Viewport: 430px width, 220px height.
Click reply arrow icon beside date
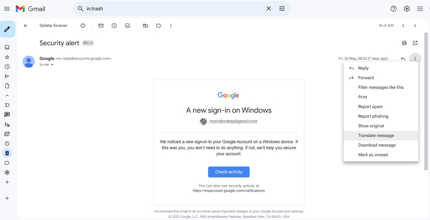(x=403, y=58)
